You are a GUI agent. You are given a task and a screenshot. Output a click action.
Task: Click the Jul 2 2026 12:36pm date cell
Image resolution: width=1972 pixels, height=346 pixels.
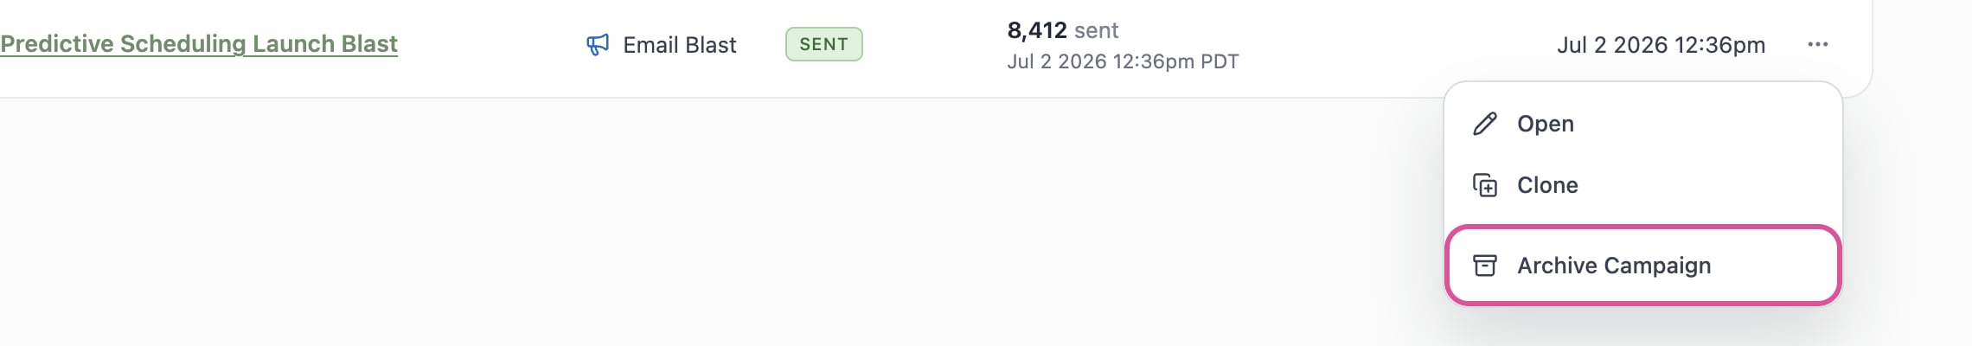click(x=1661, y=45)
